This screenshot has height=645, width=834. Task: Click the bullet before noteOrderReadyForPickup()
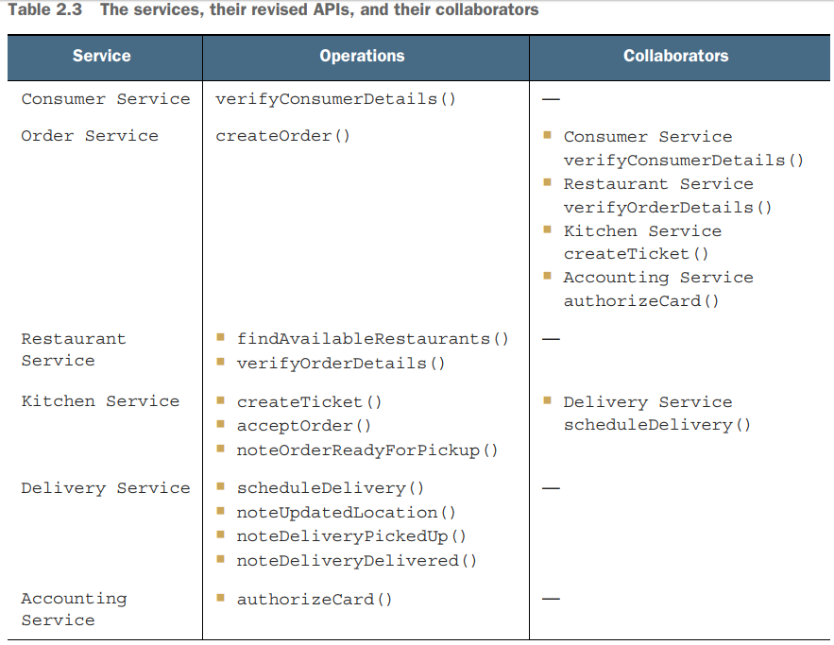pyautogui.click(x=220, y=449)
